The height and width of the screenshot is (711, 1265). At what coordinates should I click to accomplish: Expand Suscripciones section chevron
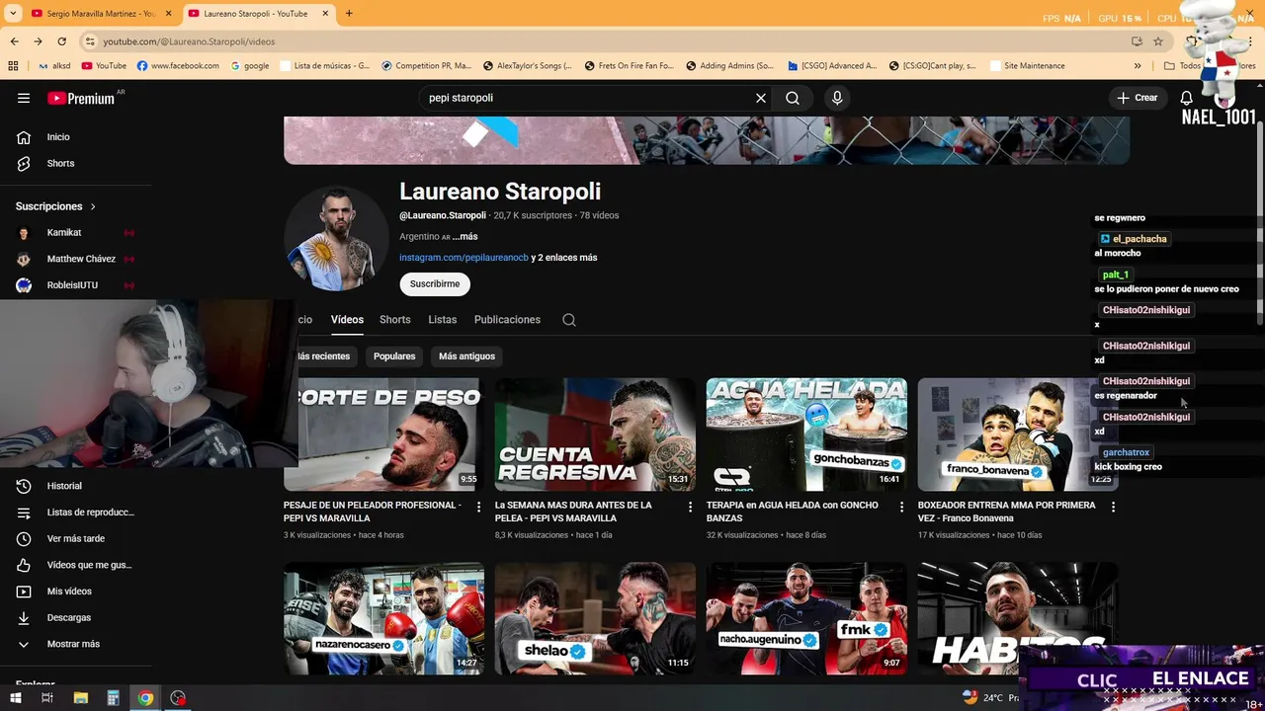click(93, 206)
